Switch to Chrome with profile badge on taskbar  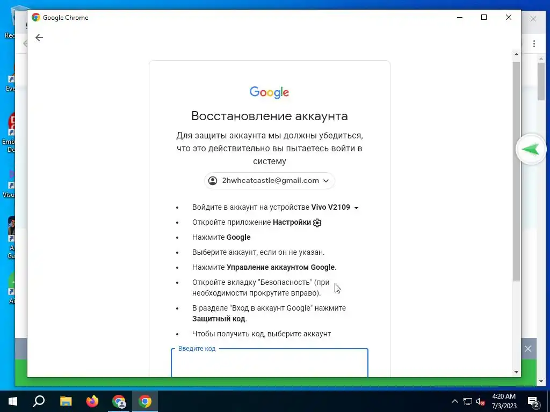[x=119, y=401]
